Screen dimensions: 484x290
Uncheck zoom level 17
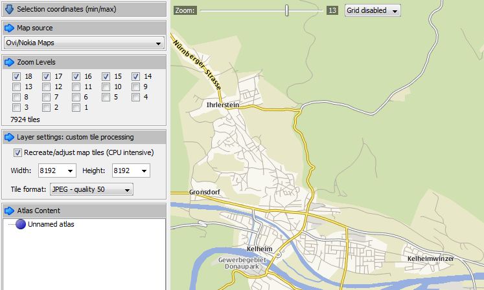46,76
